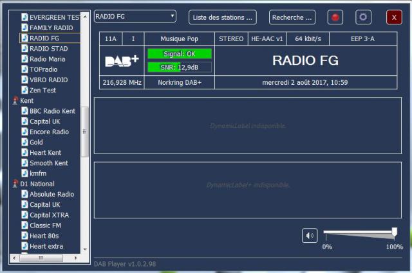
Task: Click the music icon beside TOPradio
Action: 24,69
